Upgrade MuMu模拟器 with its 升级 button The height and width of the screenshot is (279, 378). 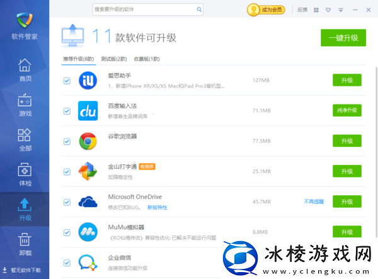(347, 232)
